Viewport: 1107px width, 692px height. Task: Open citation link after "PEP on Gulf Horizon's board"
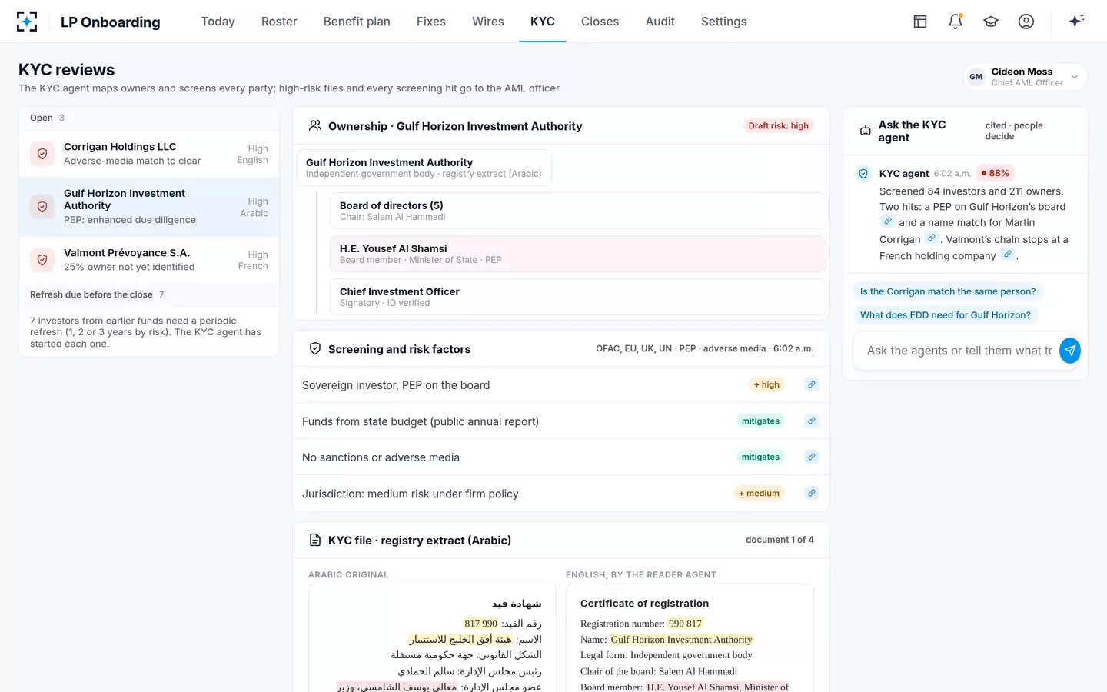tap(888, 221)
